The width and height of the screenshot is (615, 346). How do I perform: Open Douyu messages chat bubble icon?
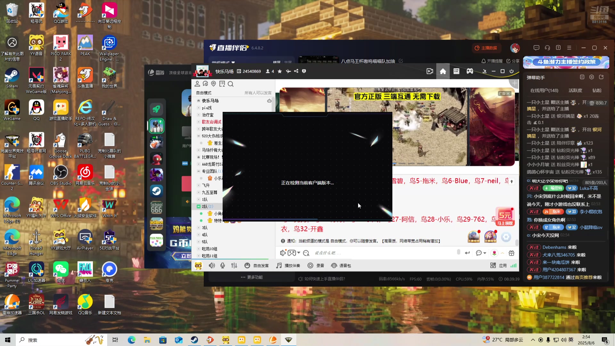537,48
